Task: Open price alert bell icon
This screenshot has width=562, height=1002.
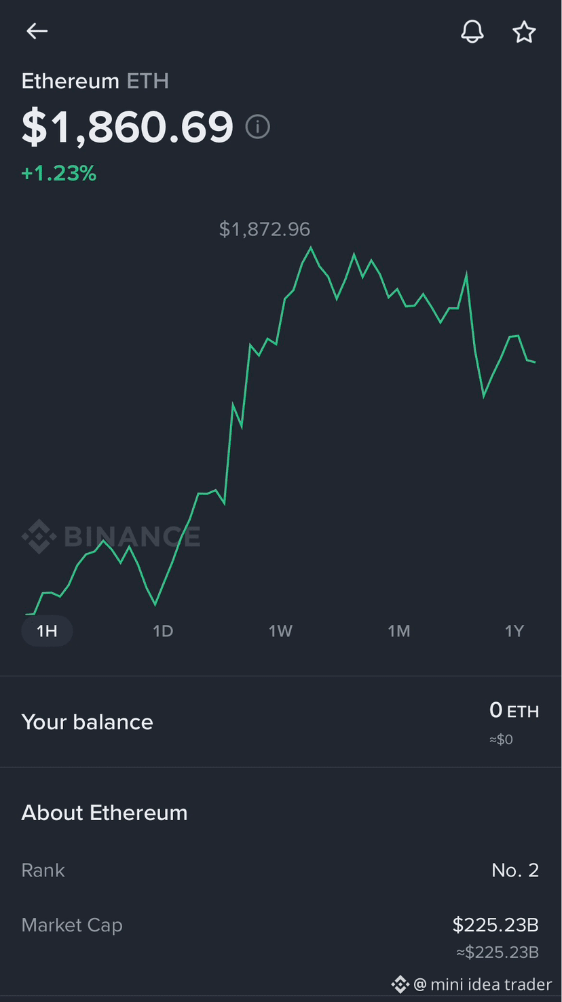Action: click(472, 31)
